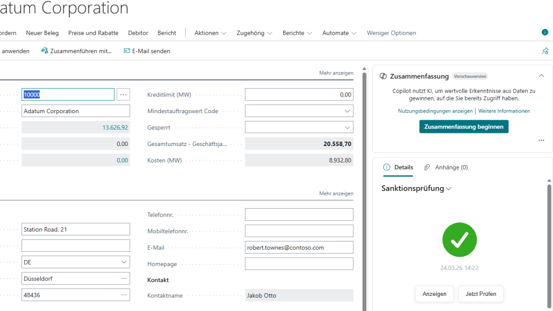Viewport: 553px width, 311px height.
Task: Open the more options ellipsis in Zusammenfassung
Action: coord(541,141)
